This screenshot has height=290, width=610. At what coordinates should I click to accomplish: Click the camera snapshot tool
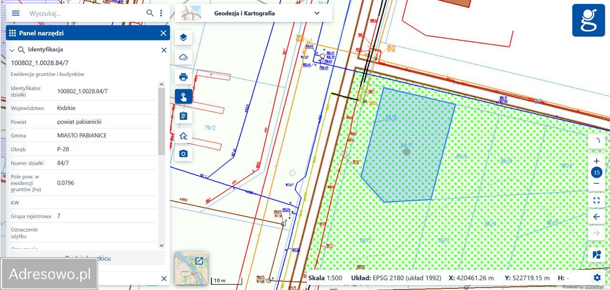point(183,154)
